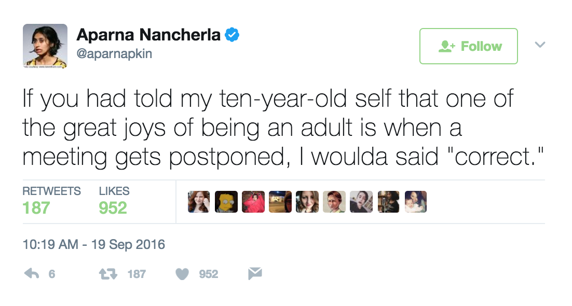Click the reply arrow icon
The width and height of the screenshot is (572, 306).
(x=32, y=273)
